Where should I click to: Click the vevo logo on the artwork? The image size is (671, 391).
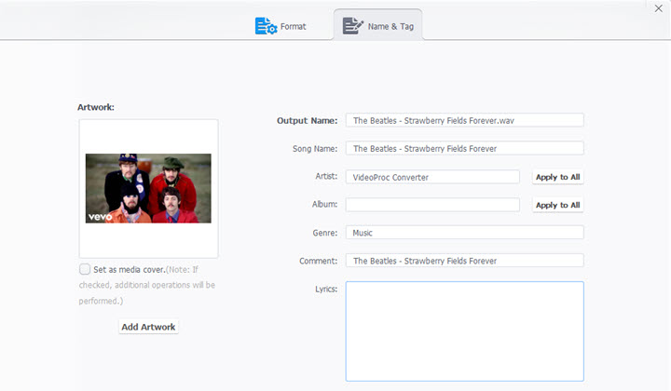100,216
